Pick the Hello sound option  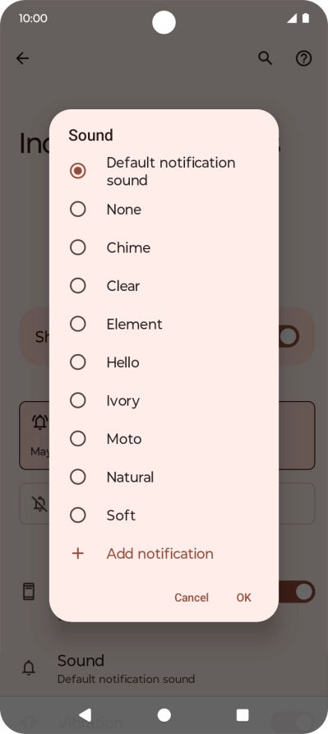[164, 362]
